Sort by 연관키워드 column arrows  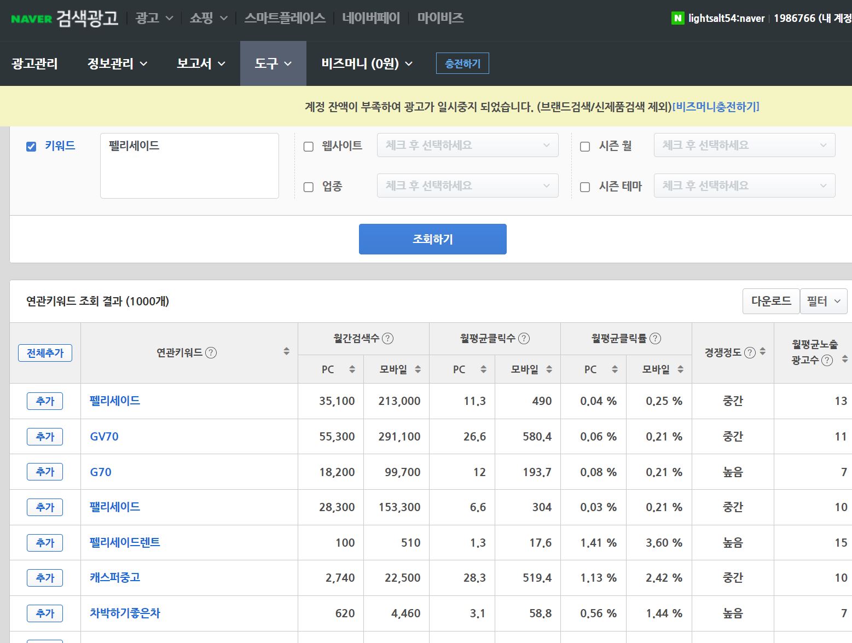pyautogui.click(x=286, y=351)
